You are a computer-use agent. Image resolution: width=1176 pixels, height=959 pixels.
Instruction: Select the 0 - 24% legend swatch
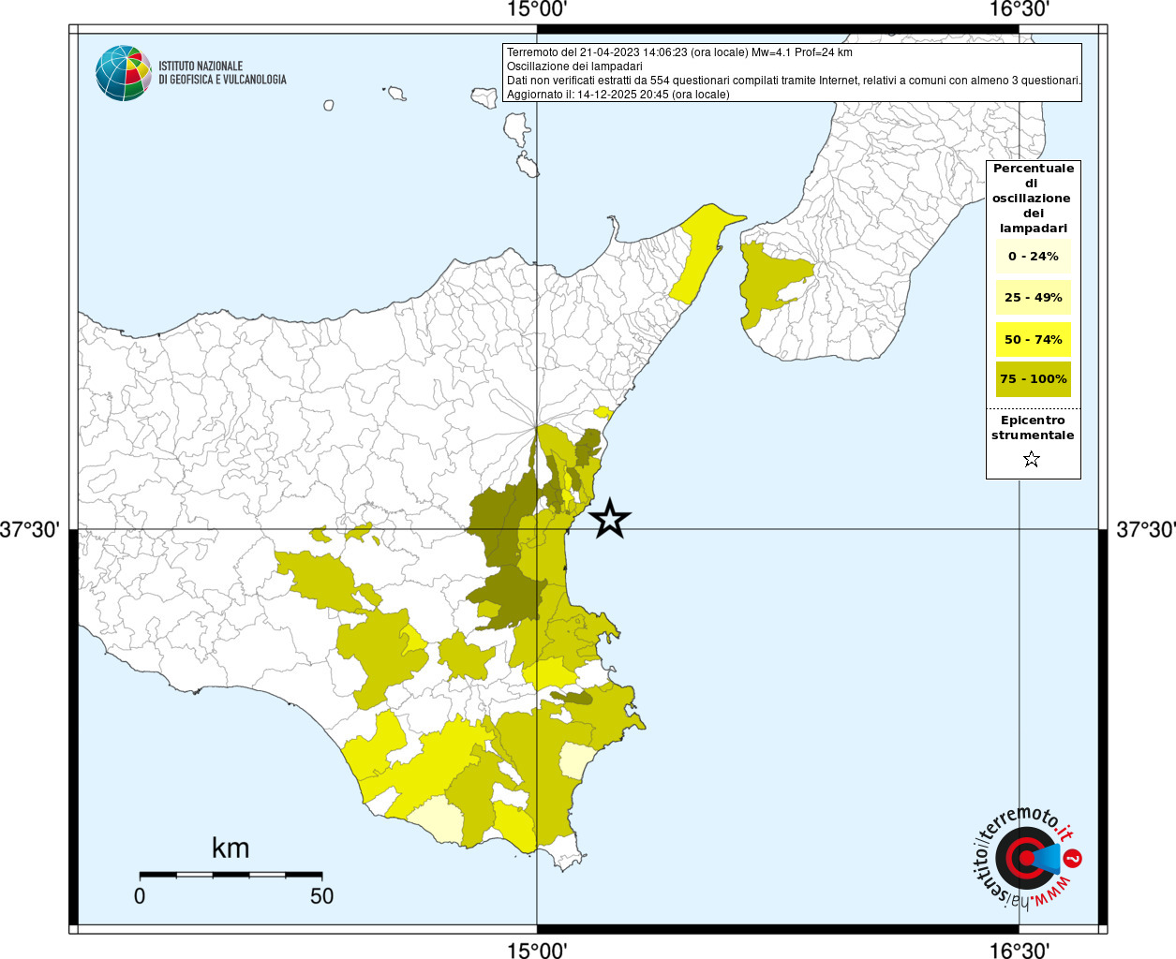(x=1033, y=257)
